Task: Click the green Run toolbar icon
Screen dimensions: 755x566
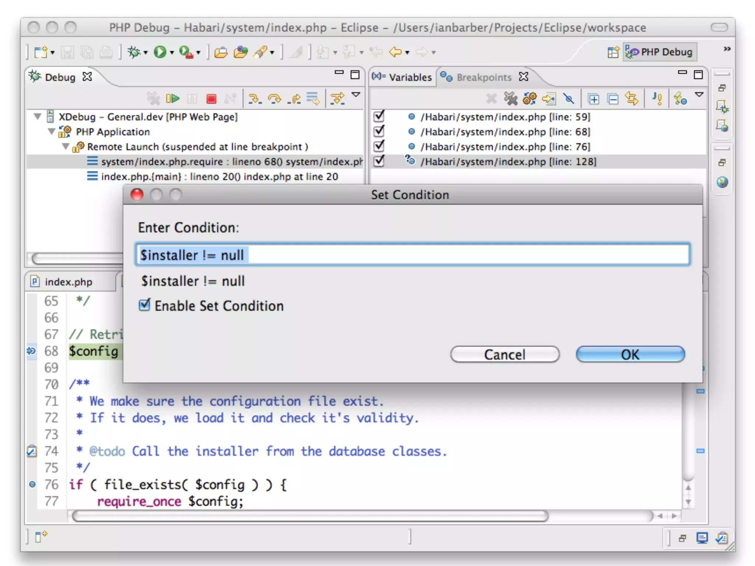Action: 160,52
